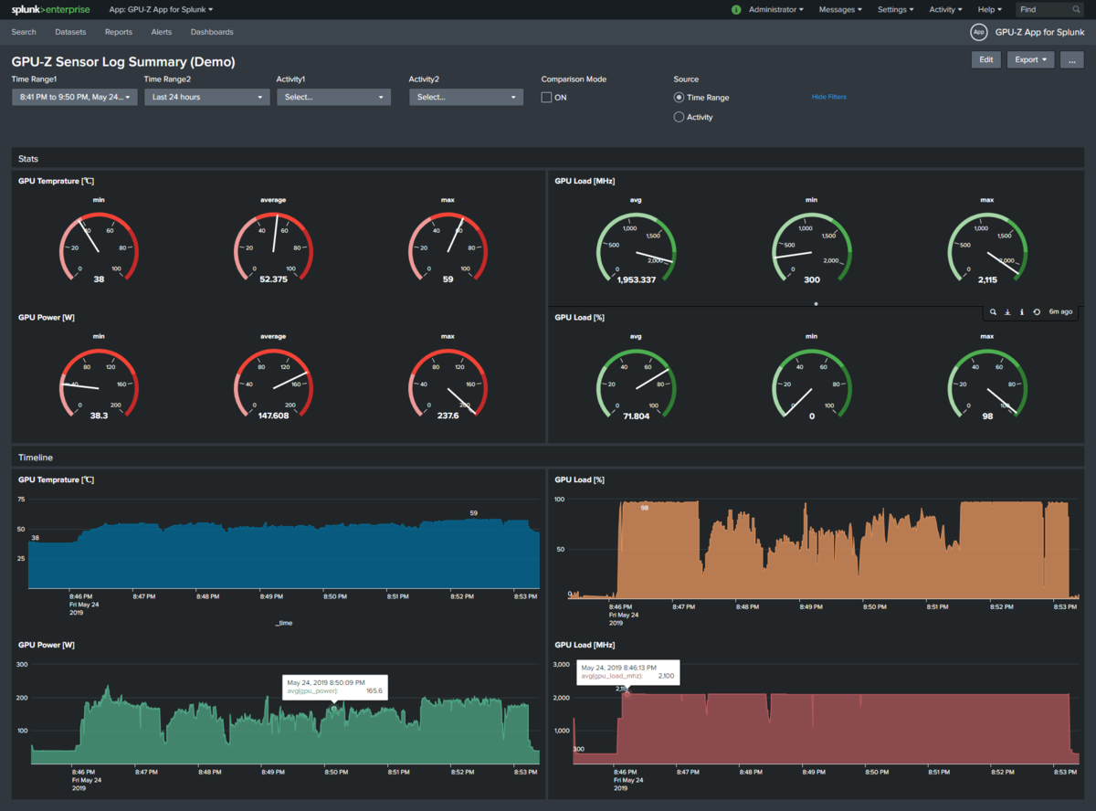Click the Edit button
Screen dimensions: 1096x811
(x=986, y=59)
